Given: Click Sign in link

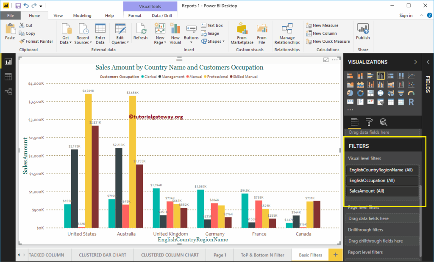Looking at the screenshot, I should click(x=406, y=16).
